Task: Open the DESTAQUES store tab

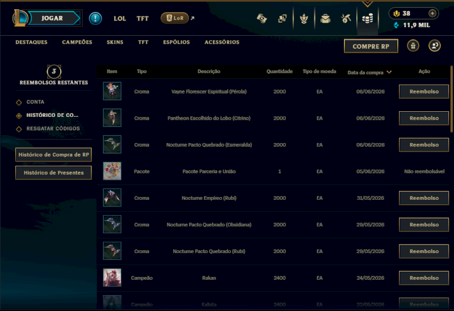Action: [x=31, y=42]
